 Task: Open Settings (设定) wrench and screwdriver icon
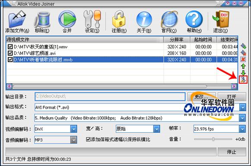[x=92, y=19]
